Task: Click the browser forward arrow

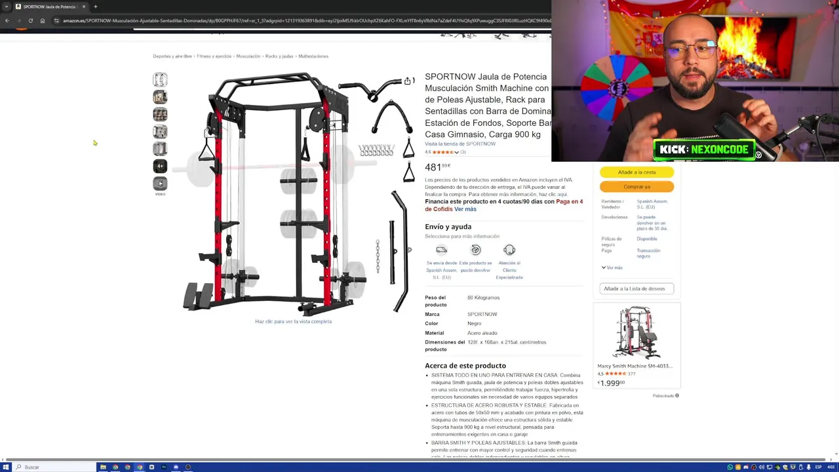Action: click(x=18, y=20)
